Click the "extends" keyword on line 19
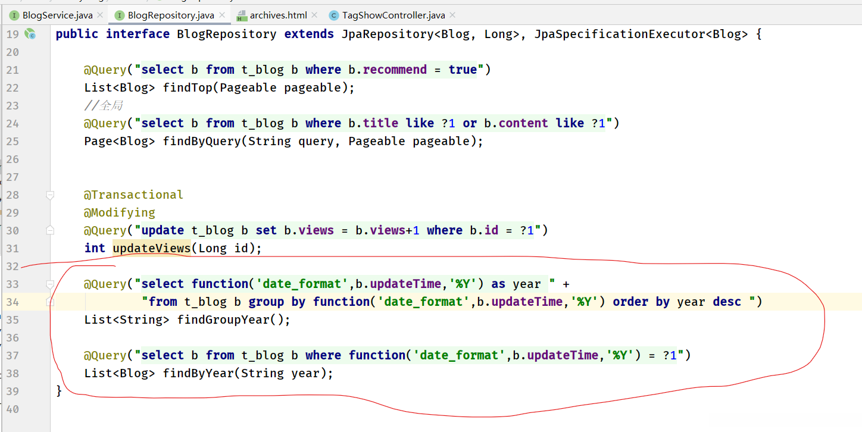This screenshot has width=862, height=432. click(309, 34)
